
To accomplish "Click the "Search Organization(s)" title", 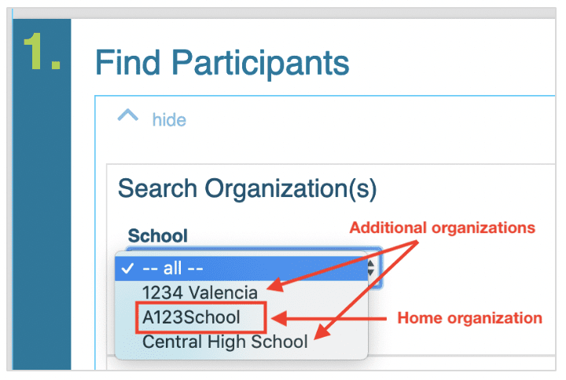I will [247, 188].
